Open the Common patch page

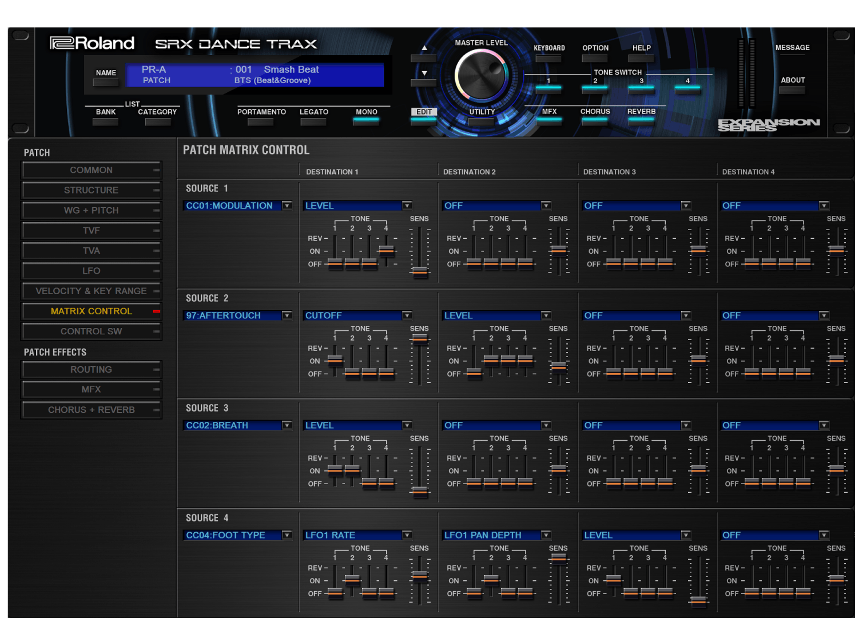(91, 170)
